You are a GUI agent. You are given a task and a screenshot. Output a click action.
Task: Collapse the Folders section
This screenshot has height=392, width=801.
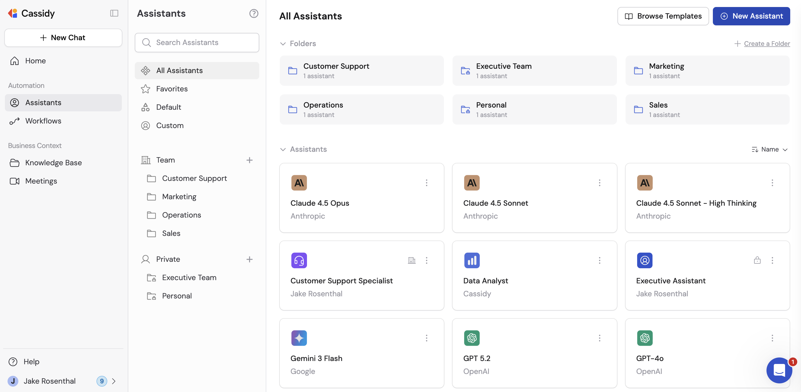[283, 44]
